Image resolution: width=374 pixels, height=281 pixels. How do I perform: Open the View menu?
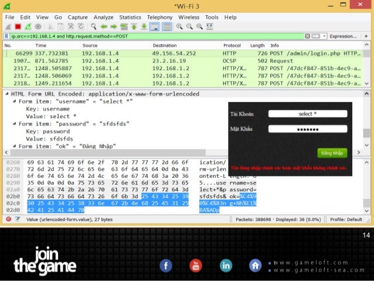coord(42,17)
